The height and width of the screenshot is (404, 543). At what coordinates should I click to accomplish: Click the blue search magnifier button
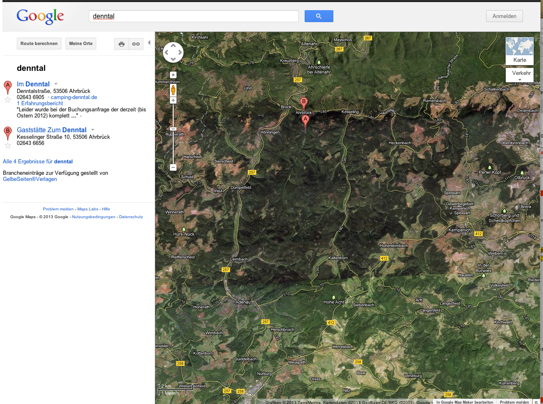click(x=319, y=16)
